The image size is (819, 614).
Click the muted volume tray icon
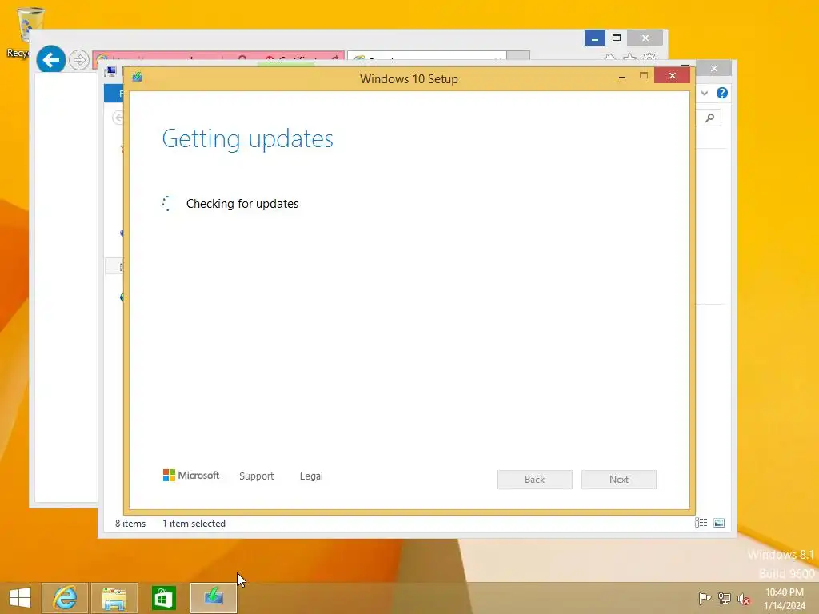[744, 599]
